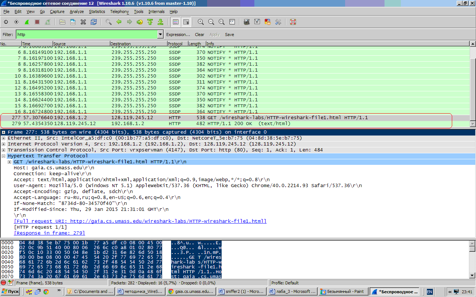Open preferences (wrench and screwdriver icon)
The width and height of the screenshot is (476, 297).
tap(278, 22)
